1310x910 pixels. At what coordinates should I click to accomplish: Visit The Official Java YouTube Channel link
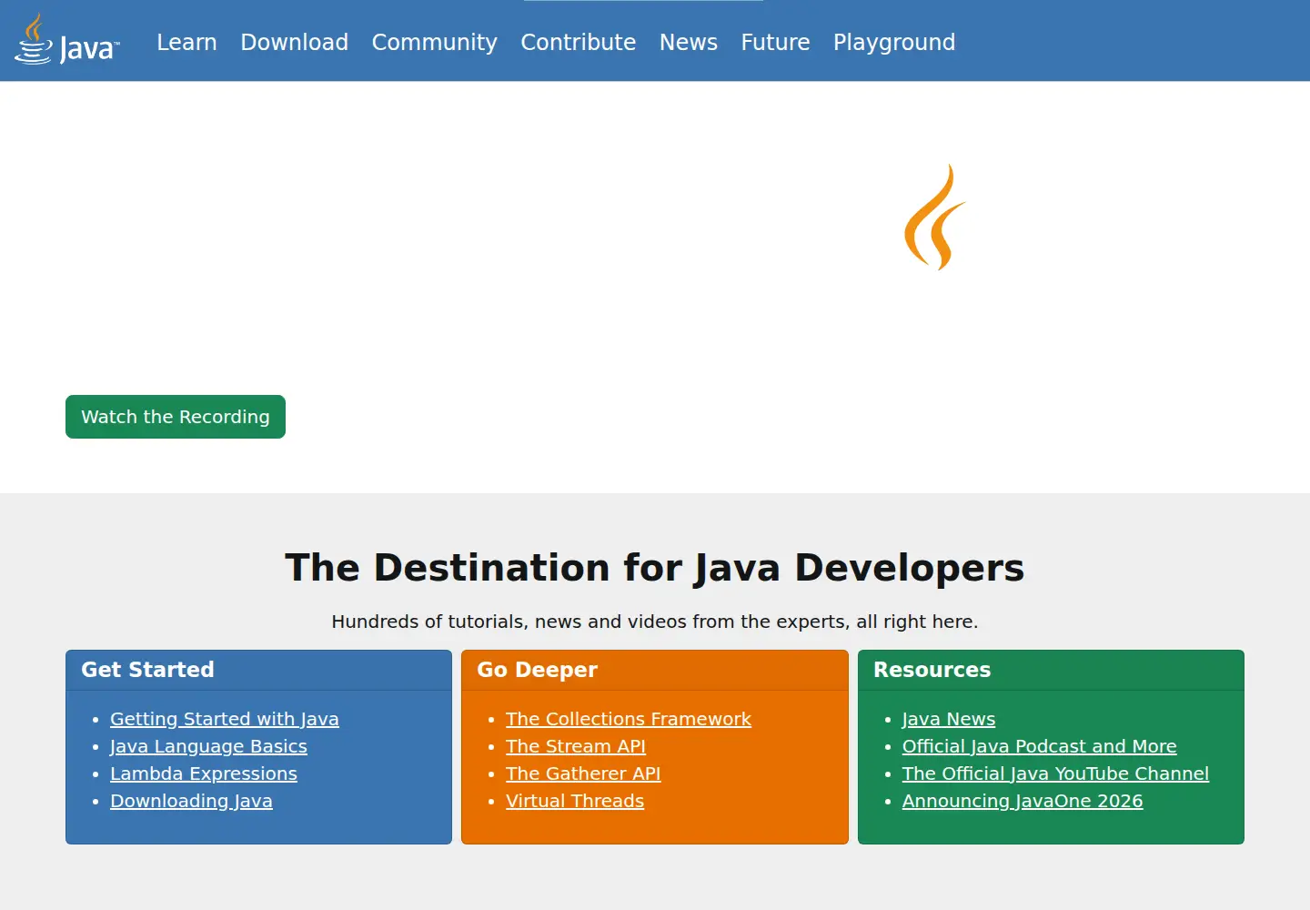1055,773
